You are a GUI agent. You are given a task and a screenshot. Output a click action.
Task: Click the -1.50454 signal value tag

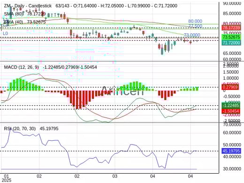coord(230,111)
